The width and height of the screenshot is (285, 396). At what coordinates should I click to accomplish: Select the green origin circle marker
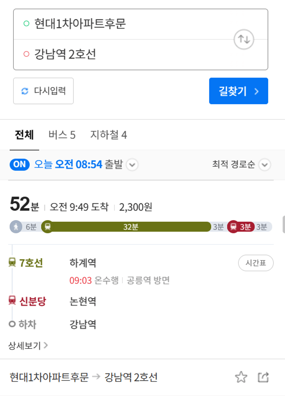(x=26, y=24)
